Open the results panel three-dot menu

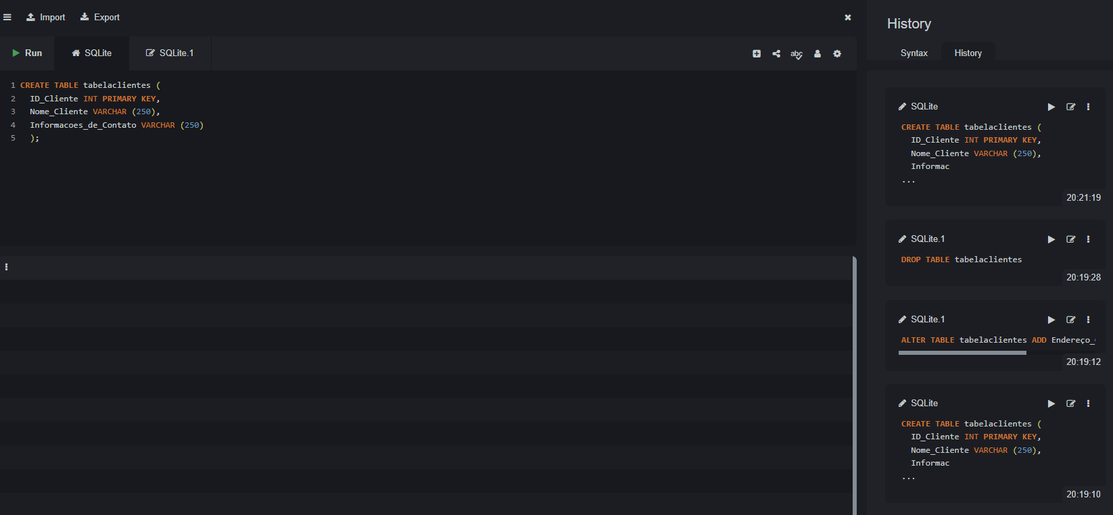click(x=7, y=267)
